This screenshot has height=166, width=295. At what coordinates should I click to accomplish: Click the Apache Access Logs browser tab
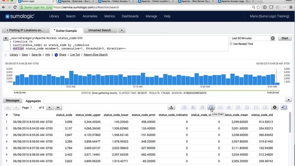point(236,1)
